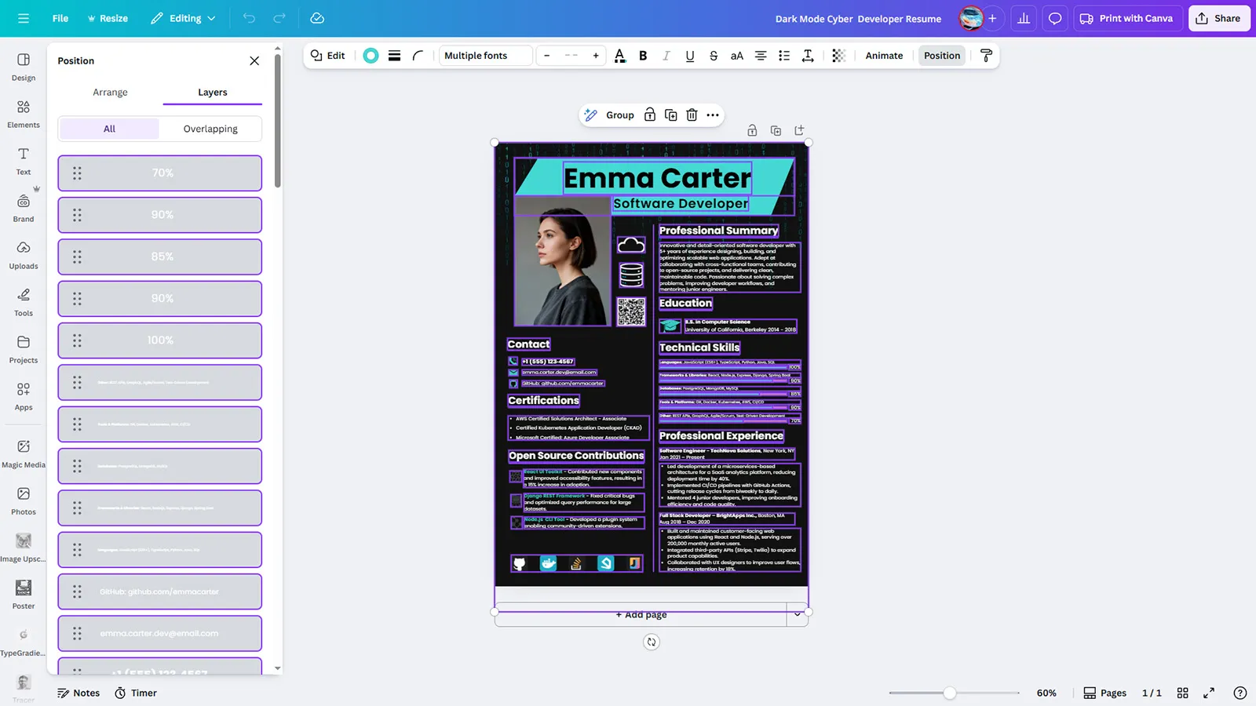
Task: Select the Overlapping layers filter
Action: coord(210,129)
